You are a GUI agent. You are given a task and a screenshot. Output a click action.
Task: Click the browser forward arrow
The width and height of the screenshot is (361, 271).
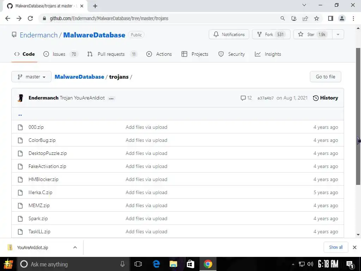(19, 18)
